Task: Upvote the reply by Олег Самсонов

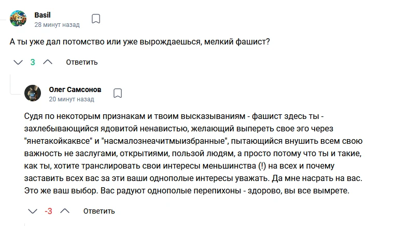Action: point(65,211)
